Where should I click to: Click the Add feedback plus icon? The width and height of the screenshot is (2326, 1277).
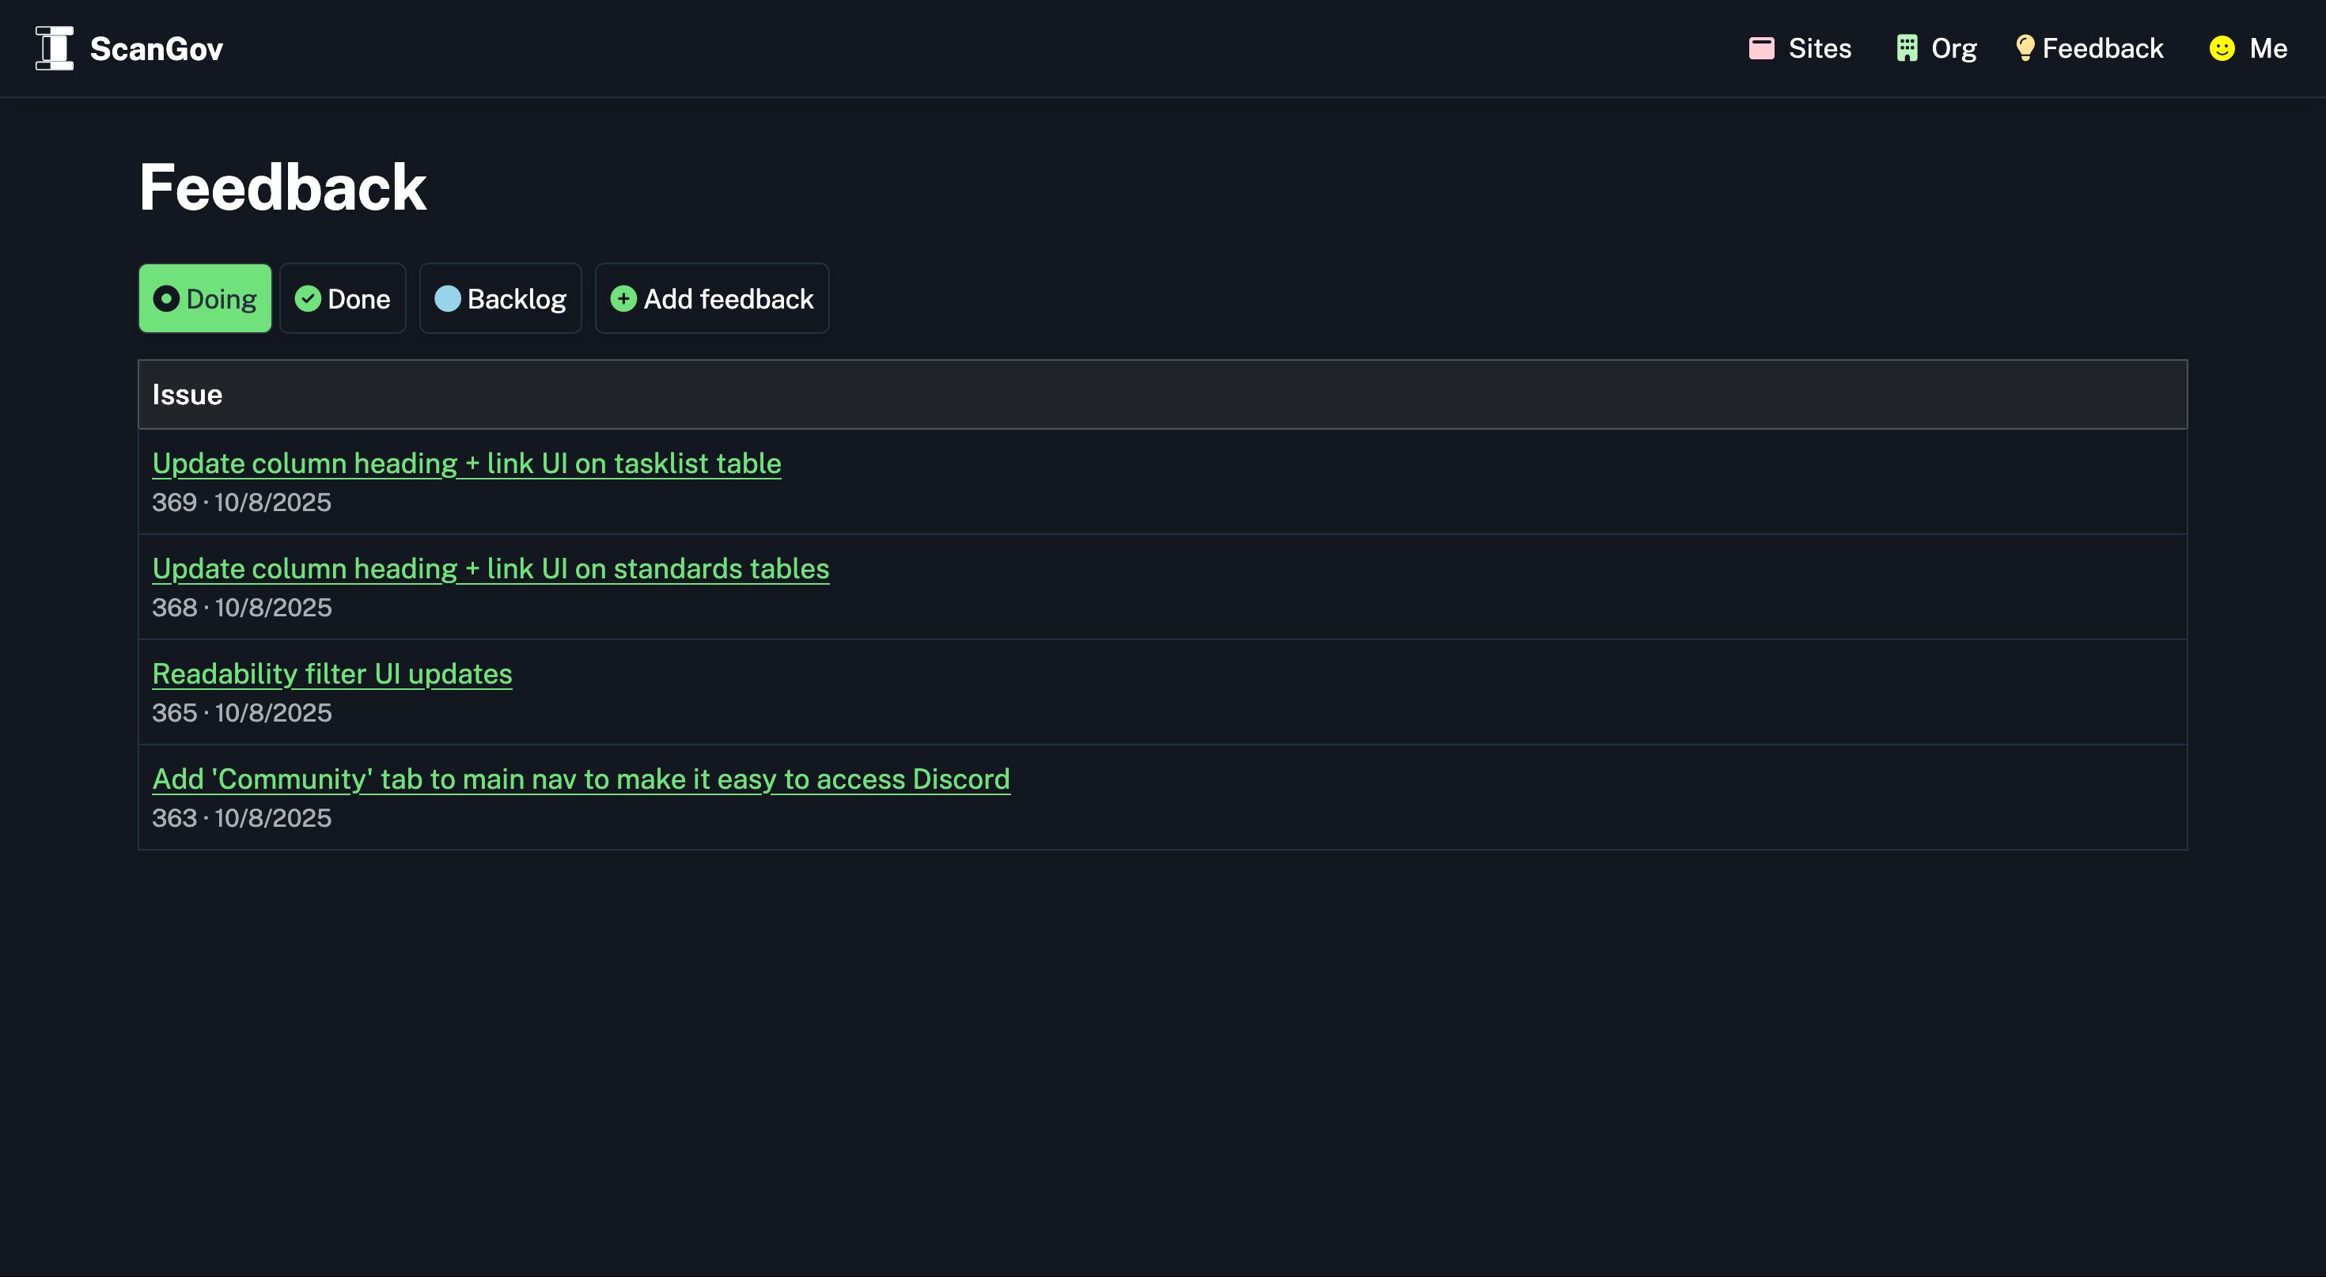[623, 299]
